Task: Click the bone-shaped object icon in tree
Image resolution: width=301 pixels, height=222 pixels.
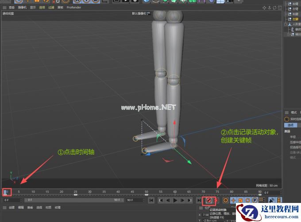Action: click(292, 29)
